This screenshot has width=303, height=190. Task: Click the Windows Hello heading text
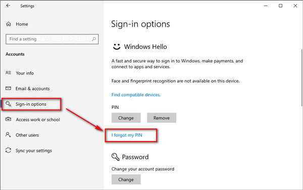click(x=145, y=47)
